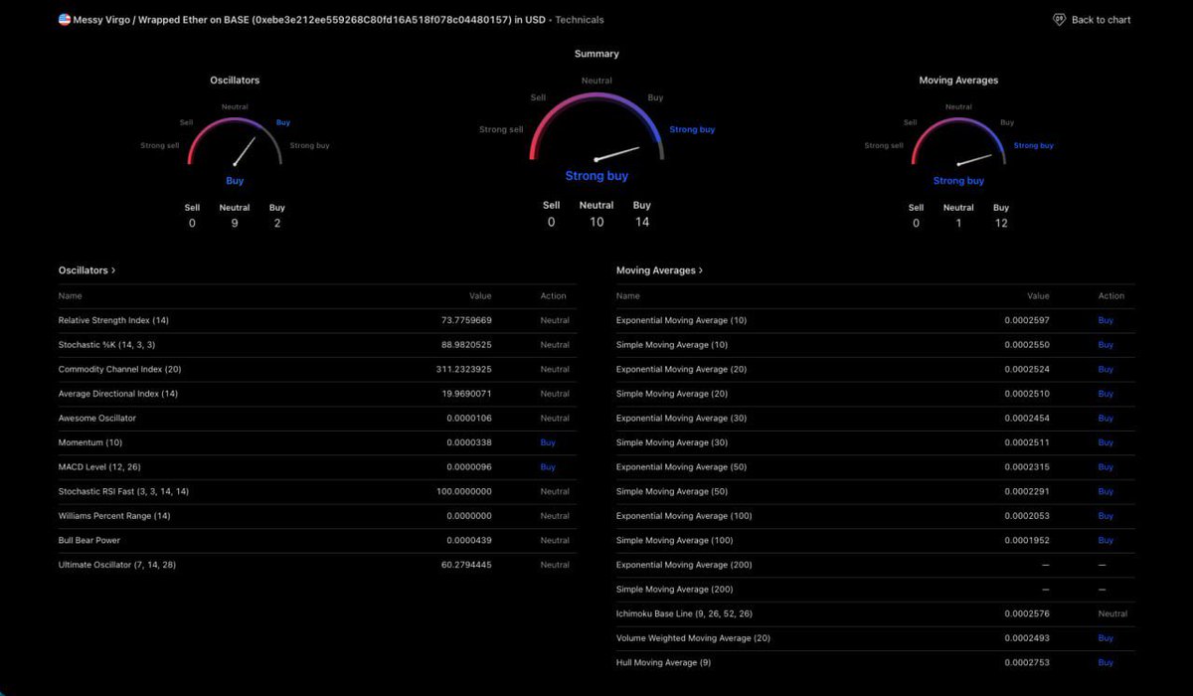1193x696 pixels.
Task: Select the Average Directional Index (14) row
Action: pos(317,394)
